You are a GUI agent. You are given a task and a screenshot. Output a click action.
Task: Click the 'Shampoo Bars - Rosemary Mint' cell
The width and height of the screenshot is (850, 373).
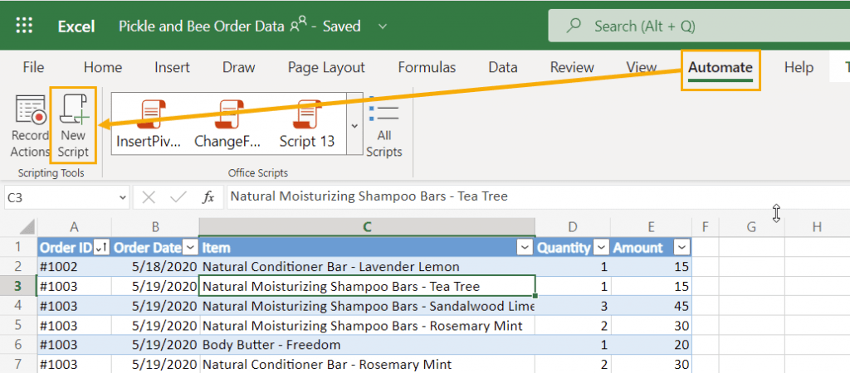point(367,326)
